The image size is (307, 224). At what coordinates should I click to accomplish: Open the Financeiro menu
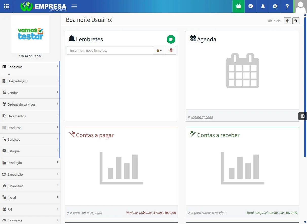tap(30, 186)
